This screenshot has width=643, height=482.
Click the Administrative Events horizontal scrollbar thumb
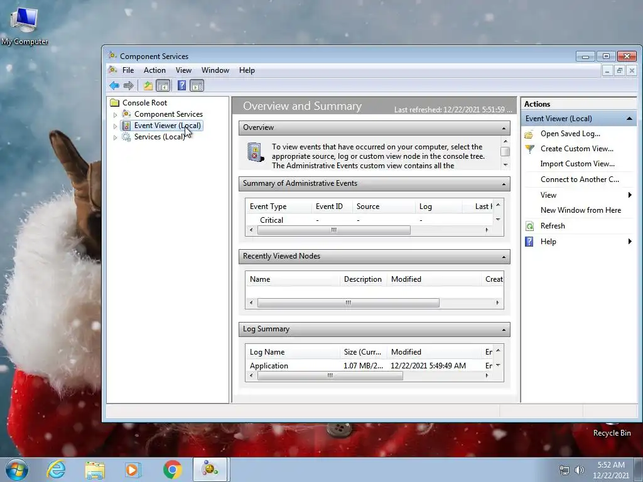point(334,230)
